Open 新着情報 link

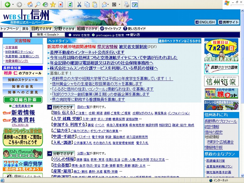click(23, 113)
